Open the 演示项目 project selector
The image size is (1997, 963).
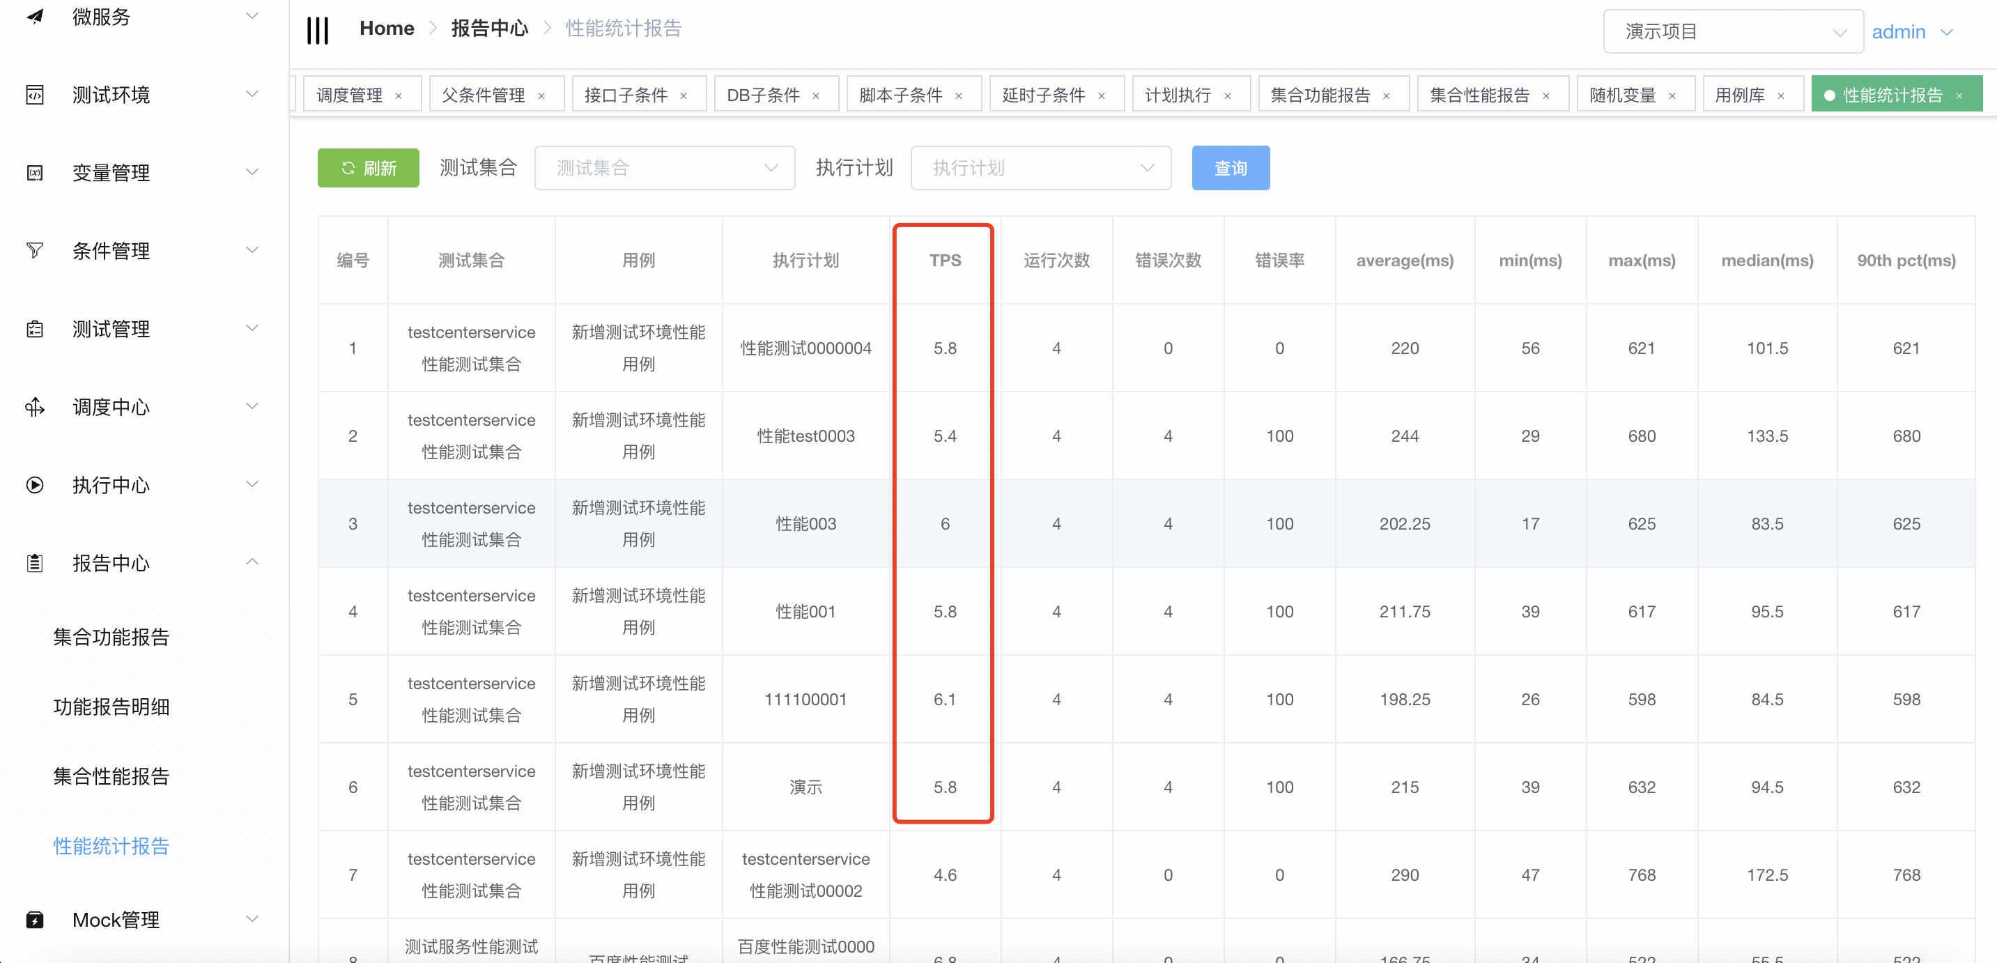(1733, 32)
